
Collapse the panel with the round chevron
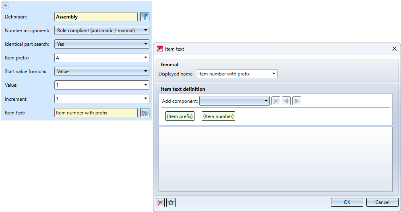pyautogui.click(x=6, y=5)
